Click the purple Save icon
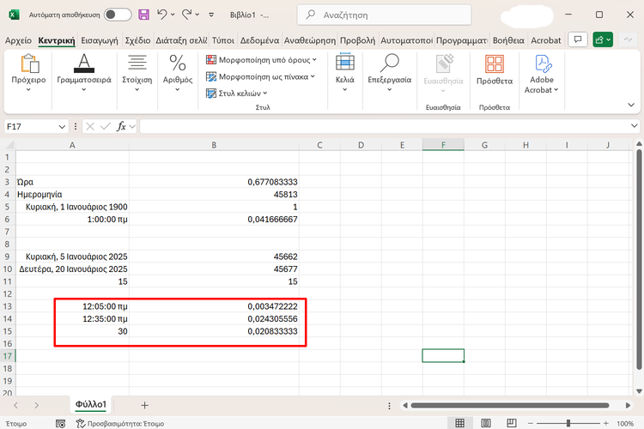 143,15
